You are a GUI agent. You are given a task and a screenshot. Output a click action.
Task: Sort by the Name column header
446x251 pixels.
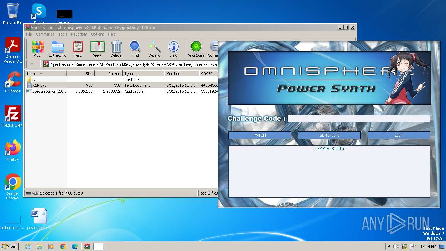tap(46, 74)
